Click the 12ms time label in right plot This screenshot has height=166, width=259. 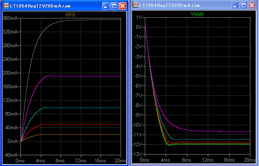click(207, 160)
